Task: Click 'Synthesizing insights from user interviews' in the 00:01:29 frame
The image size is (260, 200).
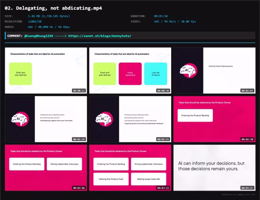Action: 56,121
